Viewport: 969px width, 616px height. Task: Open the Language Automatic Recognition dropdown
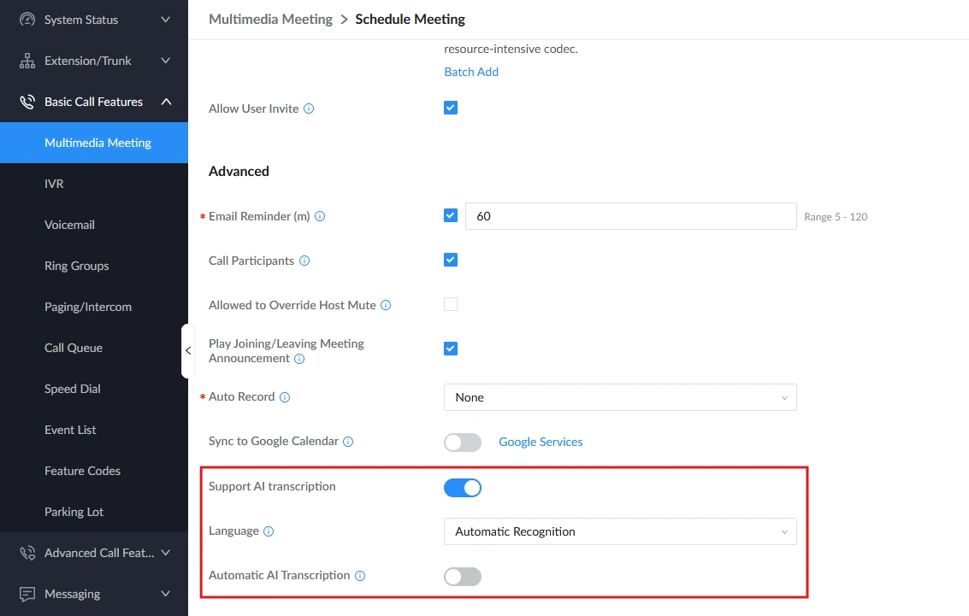point(620,531)
